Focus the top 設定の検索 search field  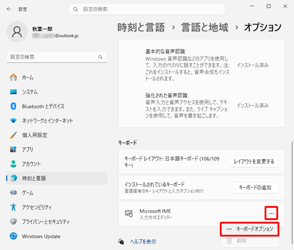pos(147,9)
